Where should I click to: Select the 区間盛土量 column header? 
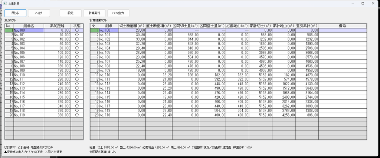click(x=212, y=26)
